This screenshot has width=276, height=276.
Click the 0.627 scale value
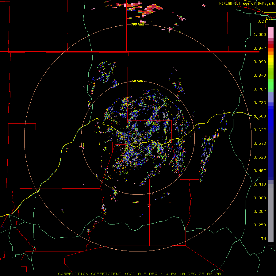[260, 130]
